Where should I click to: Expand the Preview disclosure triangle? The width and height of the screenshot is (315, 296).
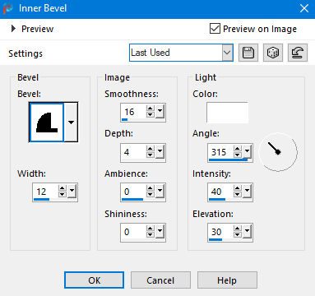point(13,29)
